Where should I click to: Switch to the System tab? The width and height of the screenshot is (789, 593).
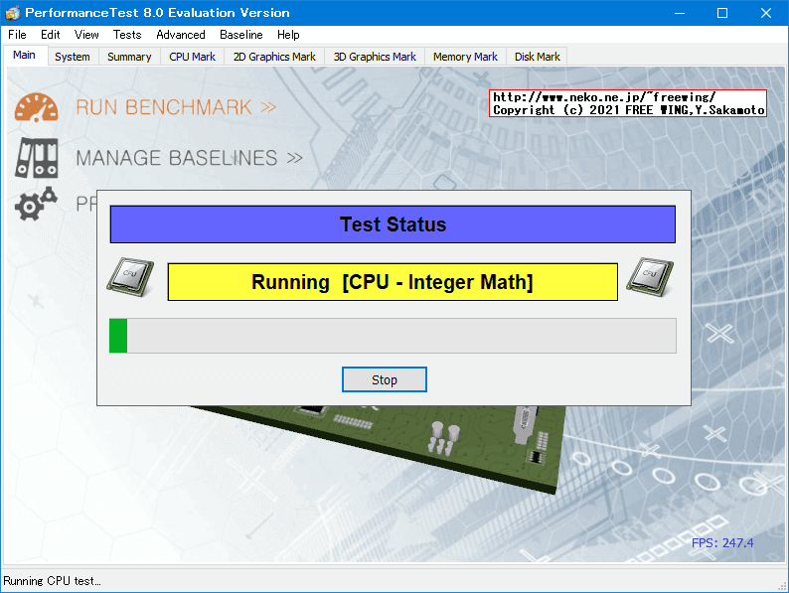73,57
